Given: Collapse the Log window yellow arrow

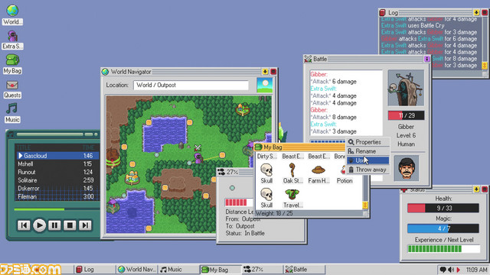Looking at the screenshot, I should click(x=476, y=12).
